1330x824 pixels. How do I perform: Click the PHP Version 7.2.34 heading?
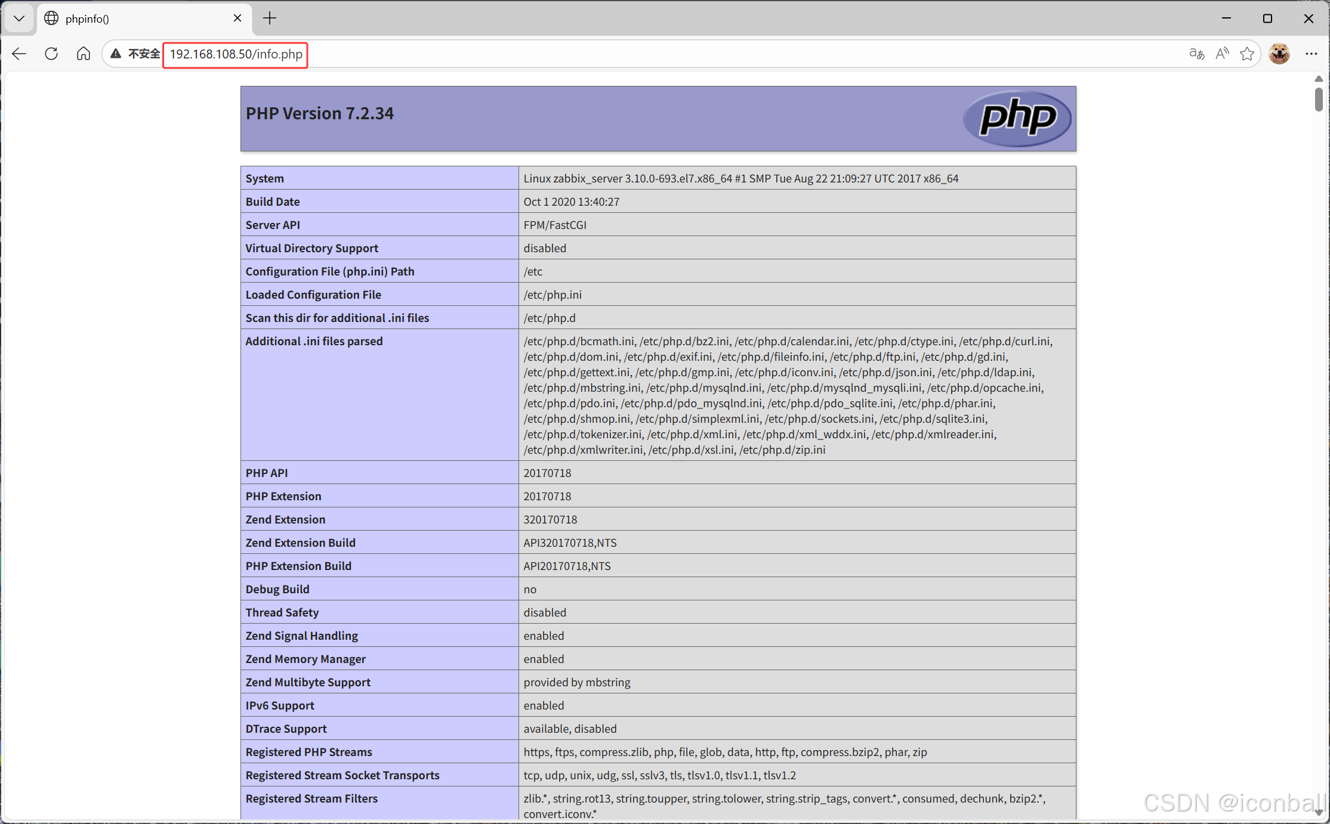point(320,113)
